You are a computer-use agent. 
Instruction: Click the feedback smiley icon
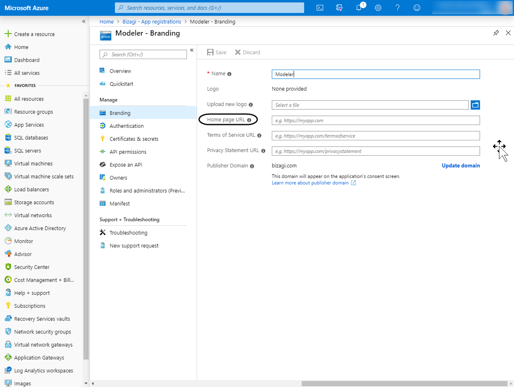pyautogui.click(x=417, y=8)
